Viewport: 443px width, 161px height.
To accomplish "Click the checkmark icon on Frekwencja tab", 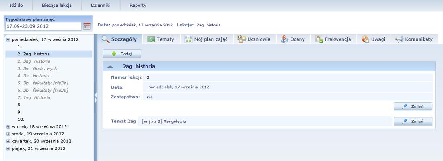I will click(319, 39).
